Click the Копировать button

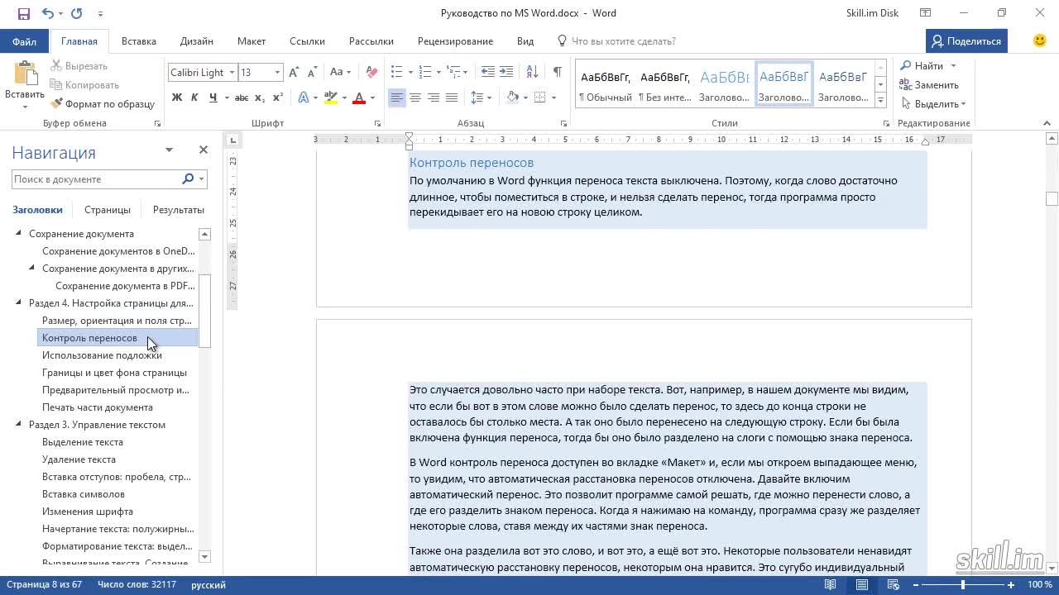(84, 85)
